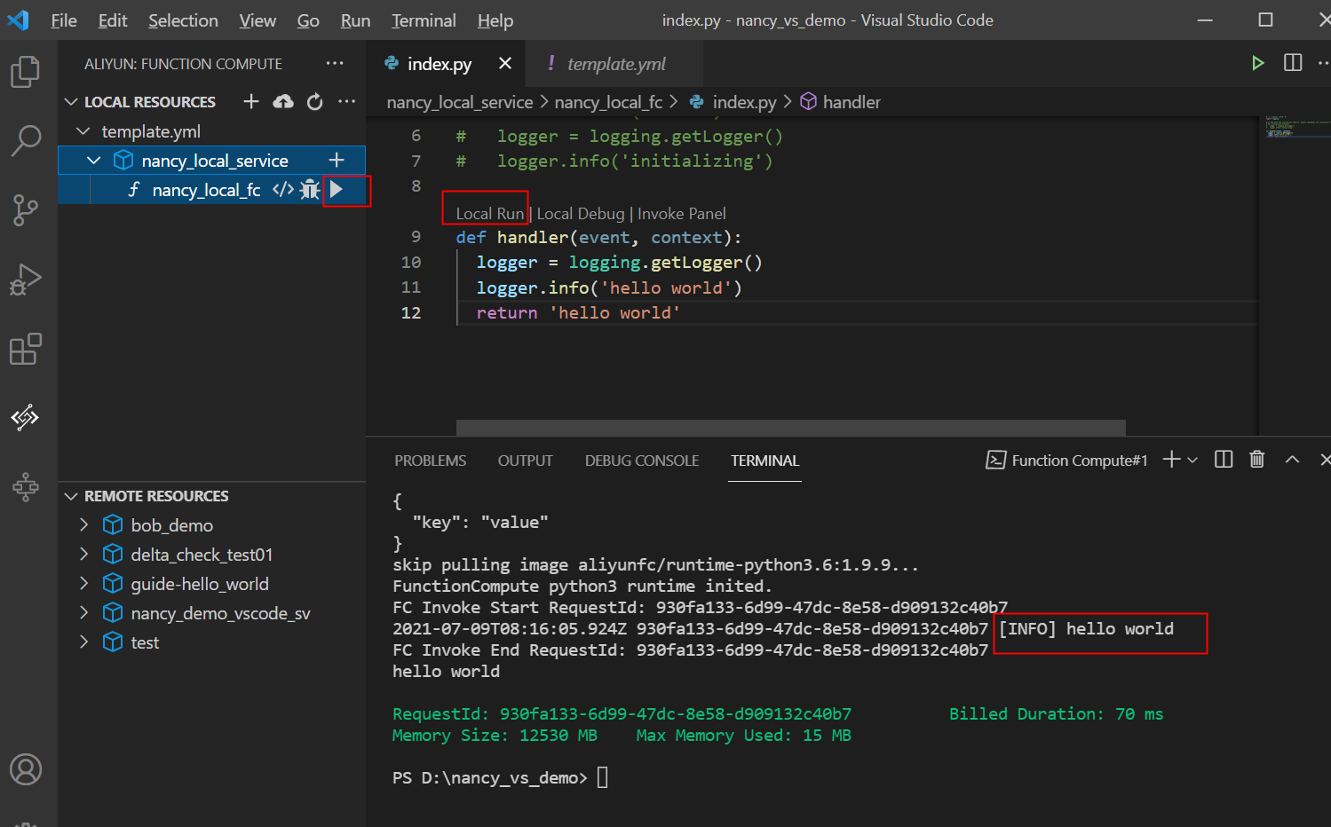Click Invoke Panel code lens link

pyautogui.click(x=682, y=213)
